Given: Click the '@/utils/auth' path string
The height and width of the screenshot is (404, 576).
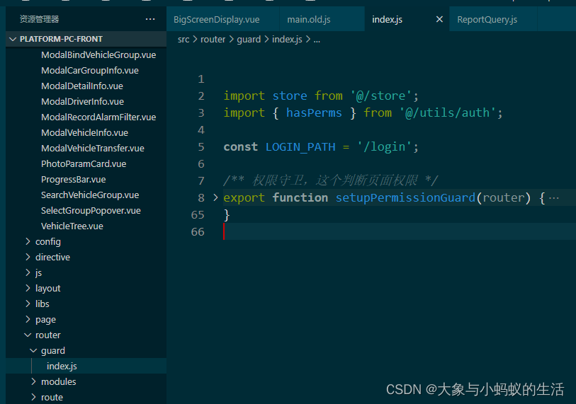Looking at the screenshot, I should (x=447, y=112).
